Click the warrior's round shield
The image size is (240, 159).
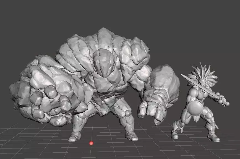pos(195,109)
